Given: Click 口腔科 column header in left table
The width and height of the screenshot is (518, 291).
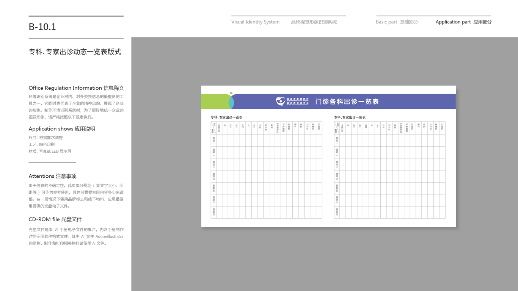Looking at the screenshot, I should [319, 127].
